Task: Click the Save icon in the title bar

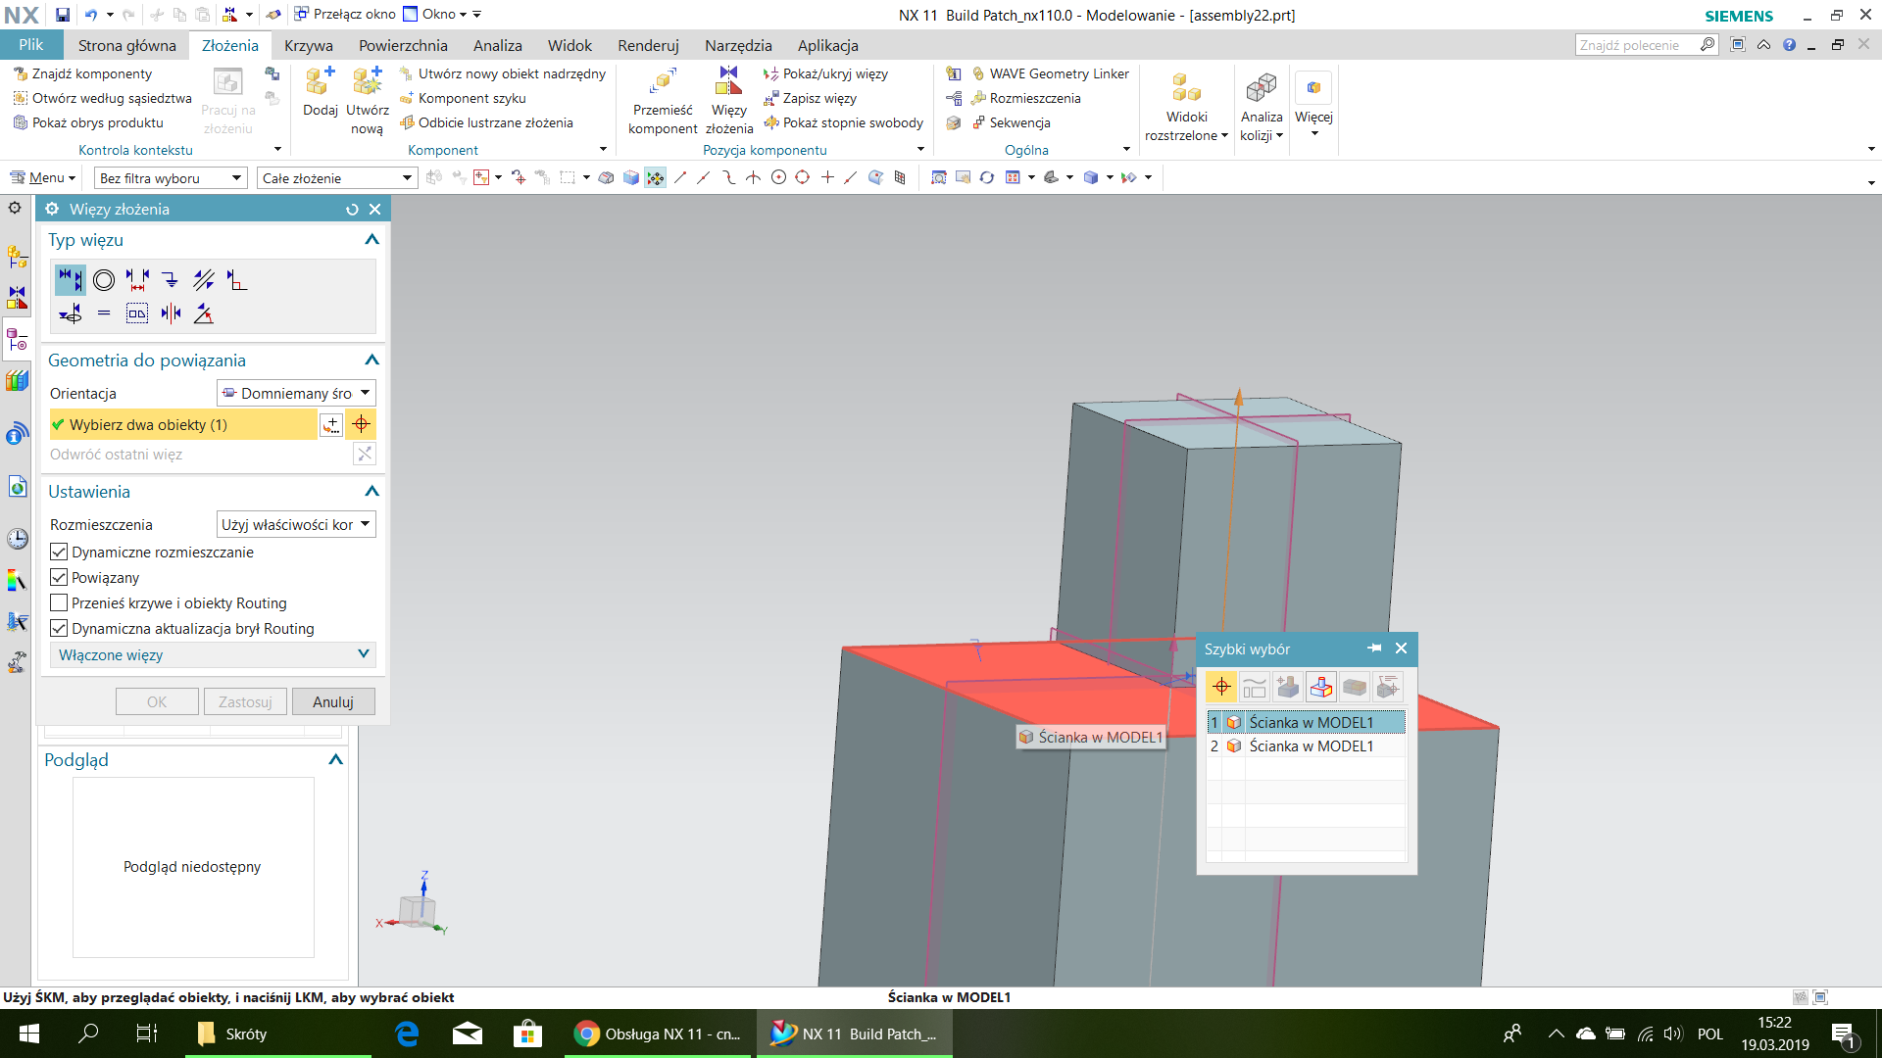Action: click(x=62, y=15)
